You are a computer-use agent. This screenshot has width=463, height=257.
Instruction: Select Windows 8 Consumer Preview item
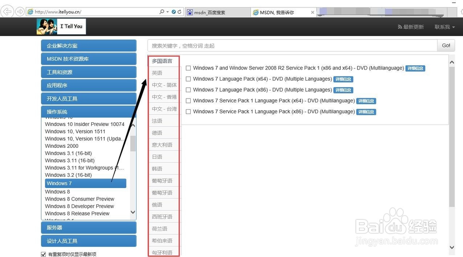click(x=80, y=199)
